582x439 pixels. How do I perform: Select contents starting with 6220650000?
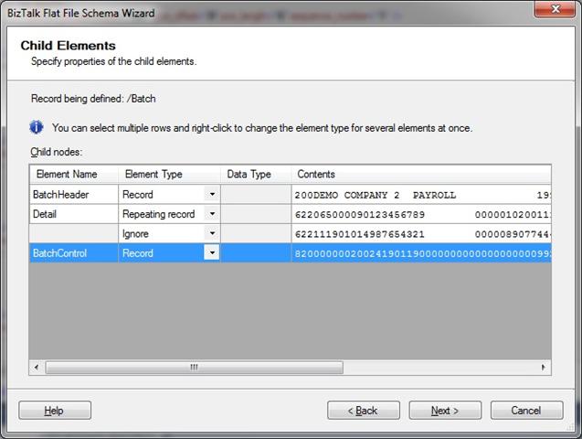coord(421,214)
